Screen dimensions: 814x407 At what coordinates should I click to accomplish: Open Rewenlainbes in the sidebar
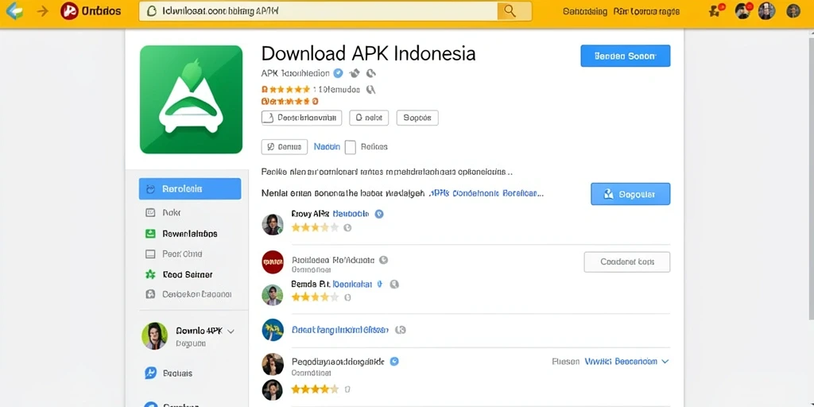point(189,234)
